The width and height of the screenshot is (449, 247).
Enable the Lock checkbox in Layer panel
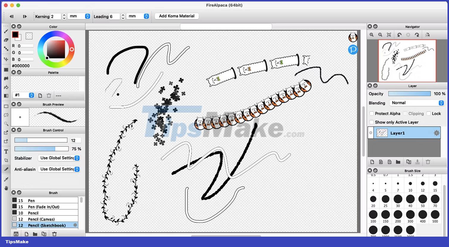coord(428,113)
